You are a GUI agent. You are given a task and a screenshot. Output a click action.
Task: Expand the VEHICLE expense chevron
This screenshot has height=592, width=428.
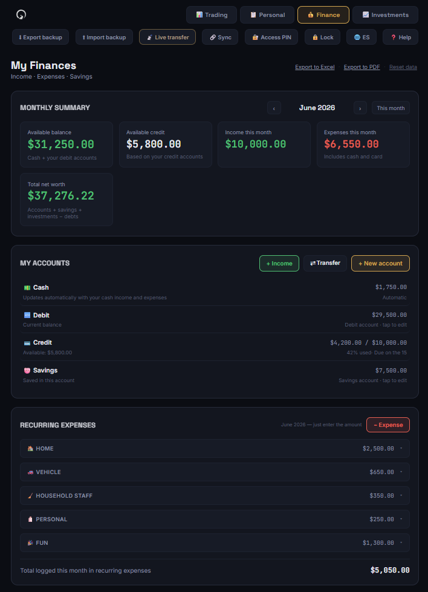401,472
